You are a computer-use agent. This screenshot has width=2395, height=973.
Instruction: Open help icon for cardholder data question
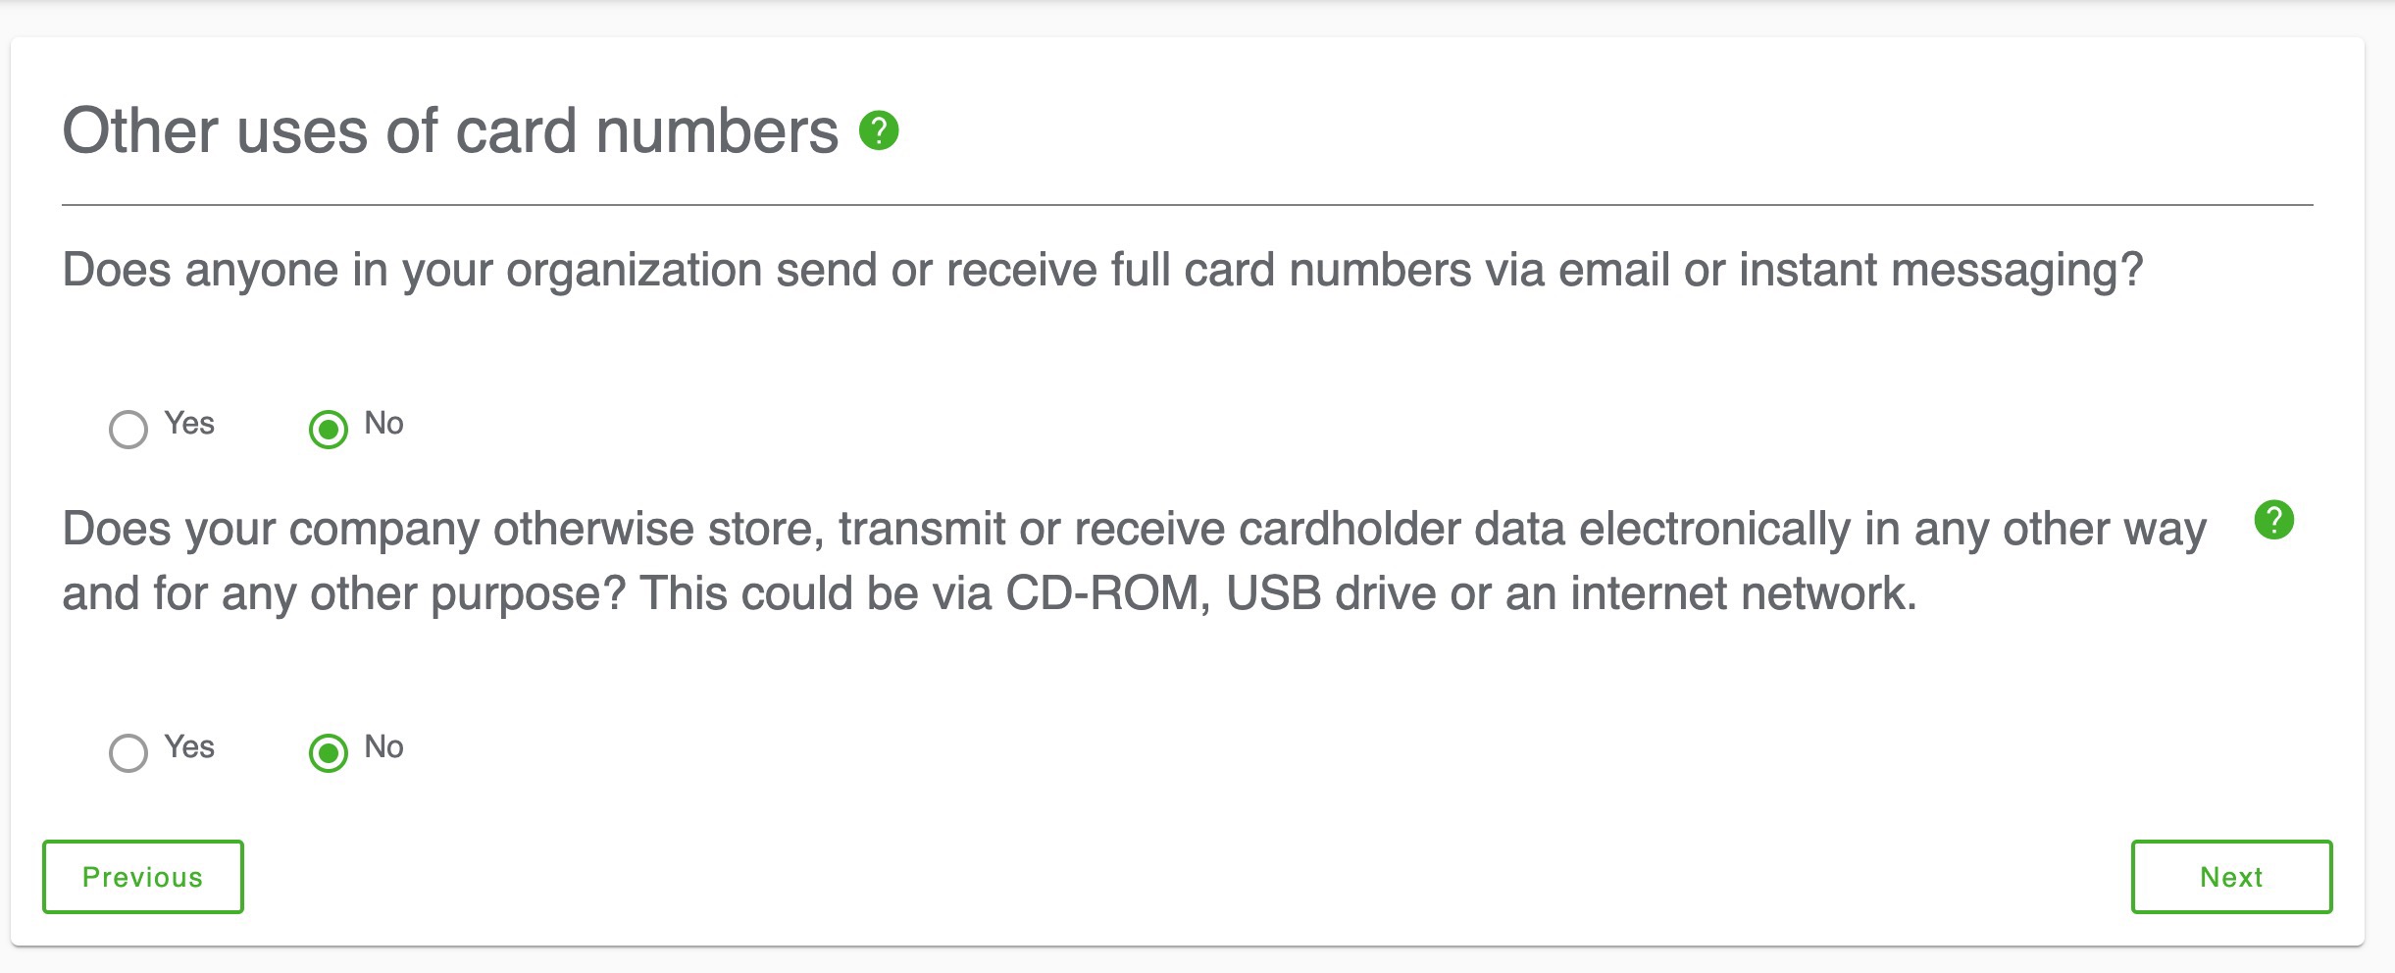[2273, 520]
